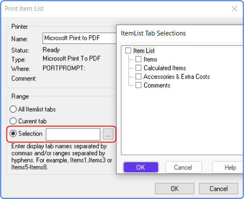Tick the Items checkbox

(139, 59)
